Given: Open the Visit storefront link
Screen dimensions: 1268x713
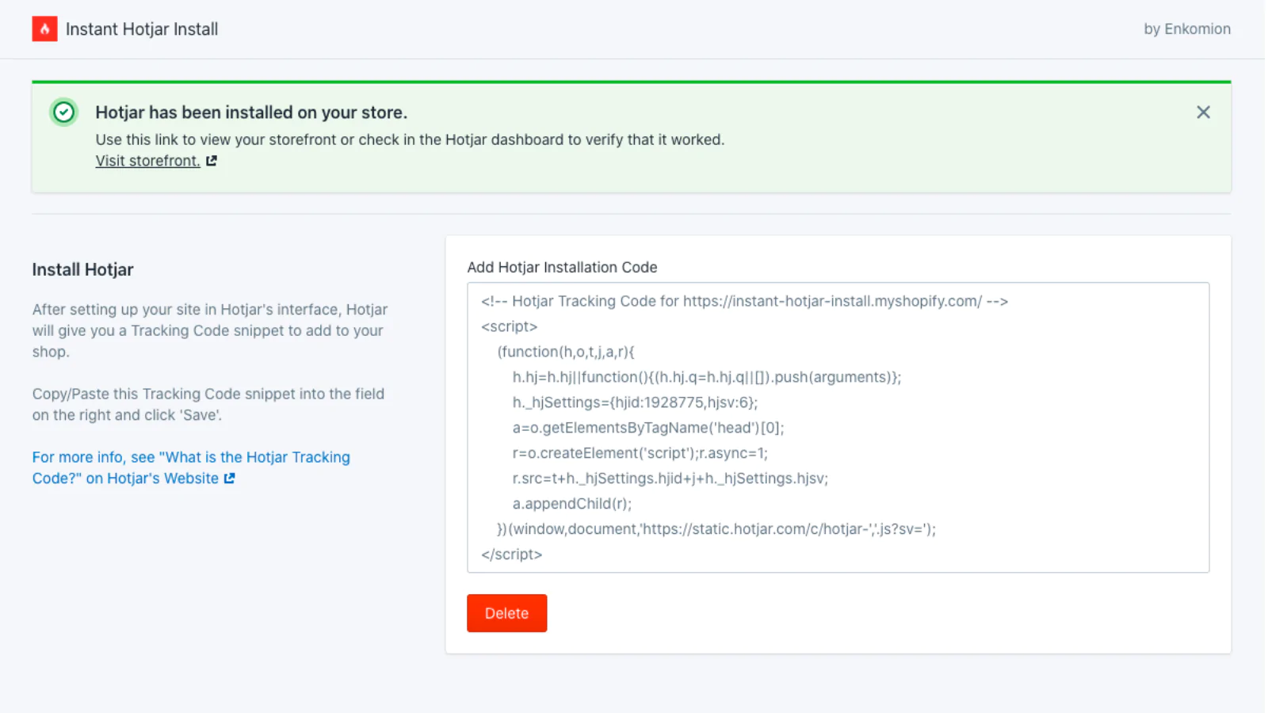Looking at the screenshot, I should [x=147, y=161].
